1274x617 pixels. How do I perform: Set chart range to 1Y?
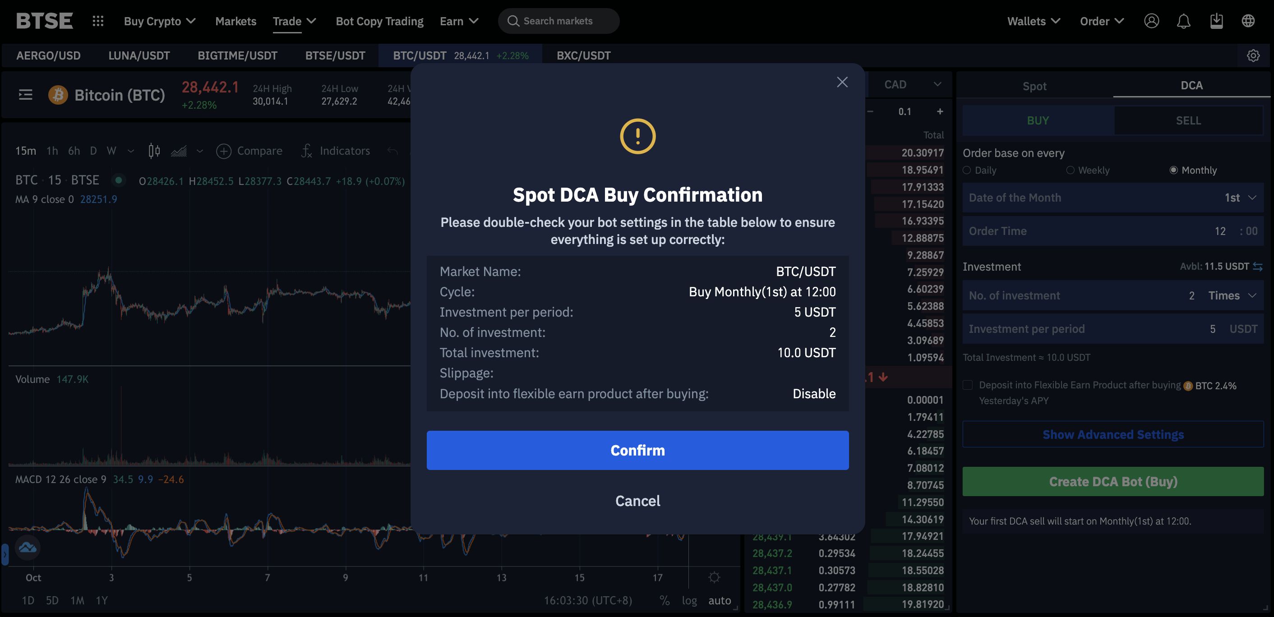[102, 600]
